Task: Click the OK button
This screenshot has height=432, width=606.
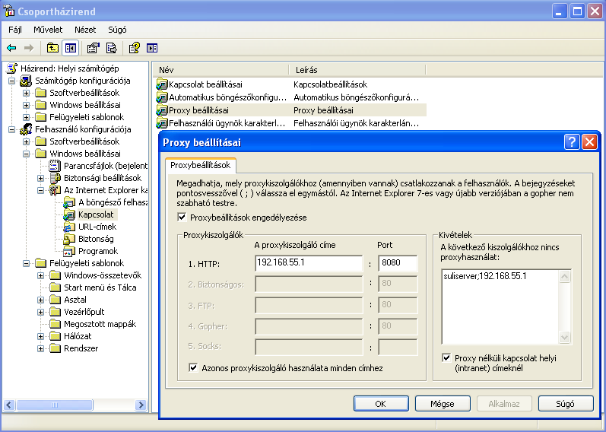Action: pyautogui.click(x=381, y=403)
